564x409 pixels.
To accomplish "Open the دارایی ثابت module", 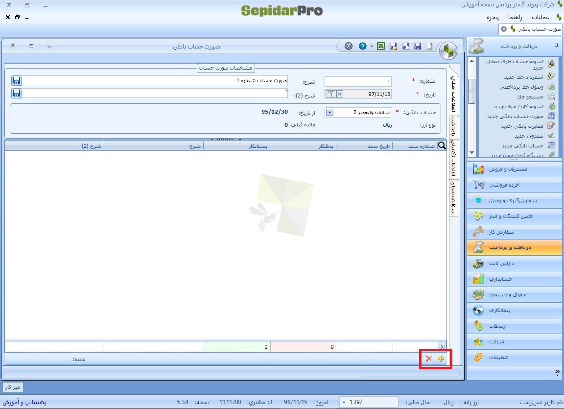I will tap(515, 264).
